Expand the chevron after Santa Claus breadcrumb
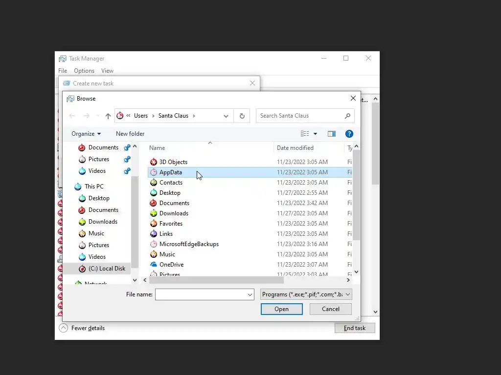 [x=194, y=116]
